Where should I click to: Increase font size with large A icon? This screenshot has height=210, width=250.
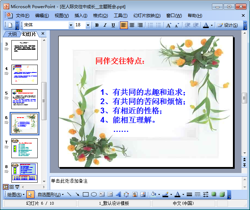pyautogui.click(x=169, y=25)
